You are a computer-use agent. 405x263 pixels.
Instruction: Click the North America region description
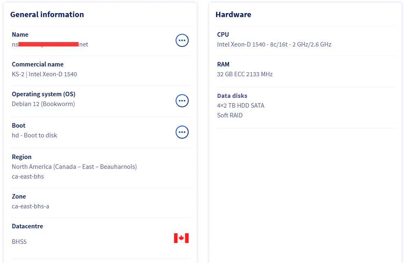point(74,167)
